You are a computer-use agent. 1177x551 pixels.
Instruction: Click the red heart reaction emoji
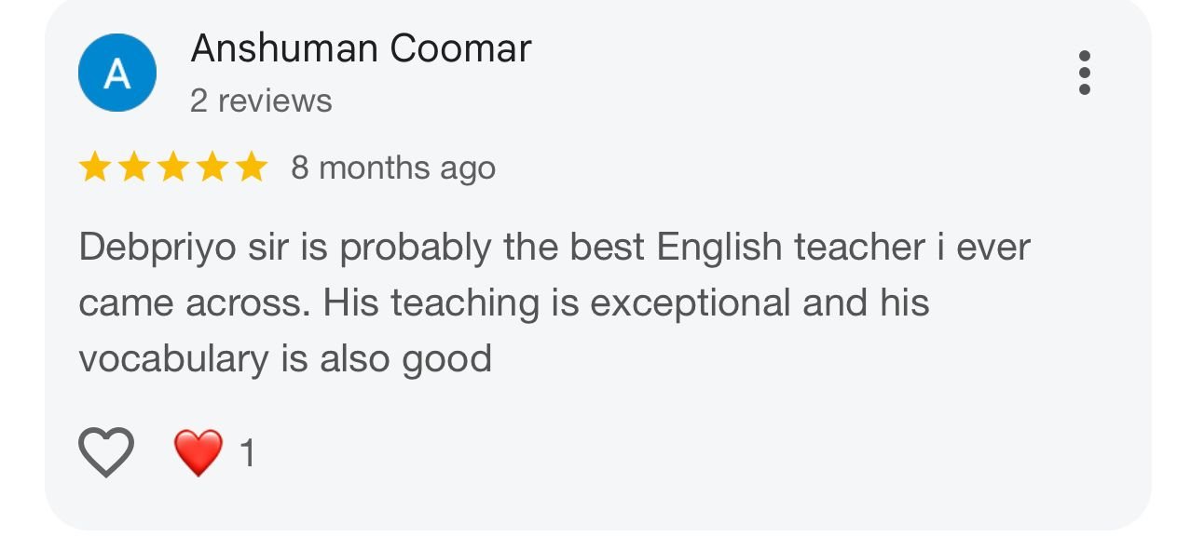(198, 453)
